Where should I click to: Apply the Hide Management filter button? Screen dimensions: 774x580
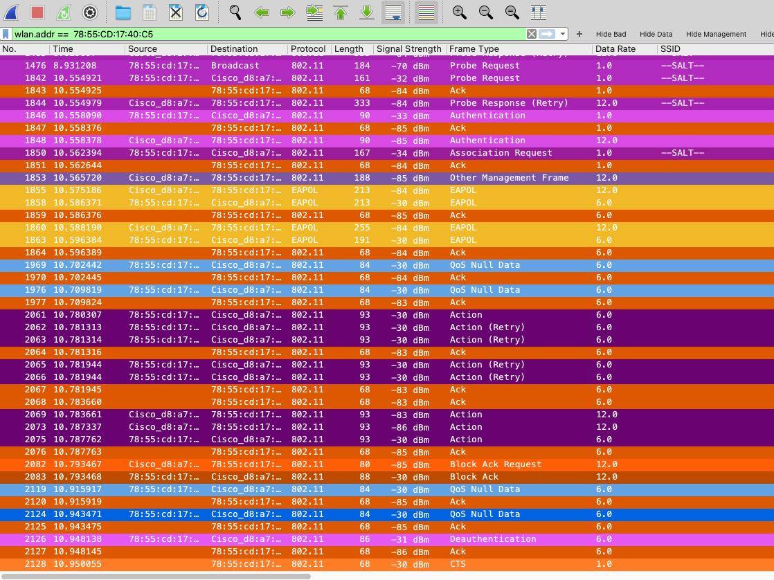(716, 34)
